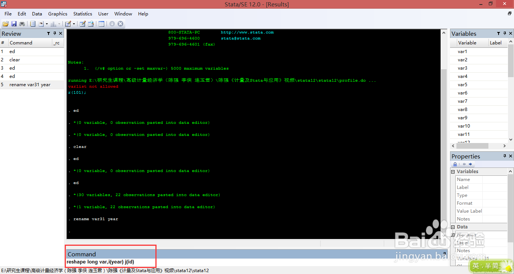This screenshot has width=514, height=274.
Task: Select var5 in Variables list
Action: tap(479, 85)
